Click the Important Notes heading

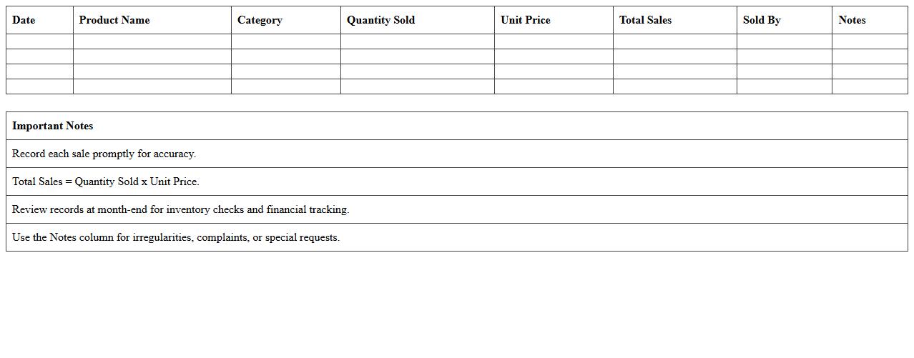pos(53,126)
